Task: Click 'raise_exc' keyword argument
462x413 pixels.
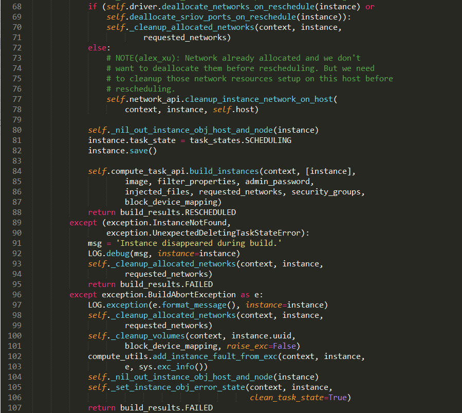Action: pyautogui.click(x=247, y=346)
